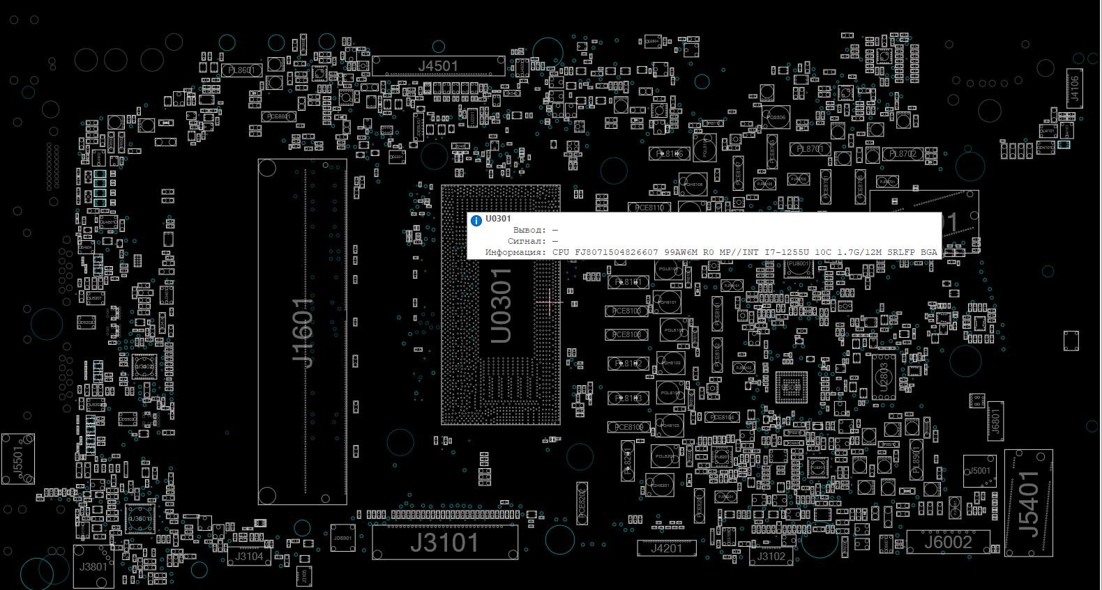Select the U2803 chip

883,377
